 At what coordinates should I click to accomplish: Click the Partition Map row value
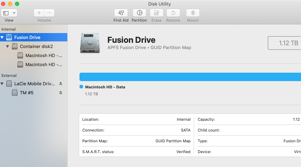tap(173, 141)
